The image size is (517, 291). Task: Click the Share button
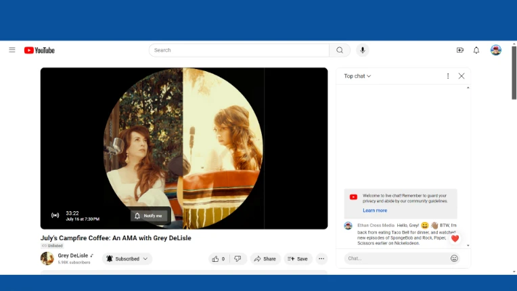(x=265, y=259)
